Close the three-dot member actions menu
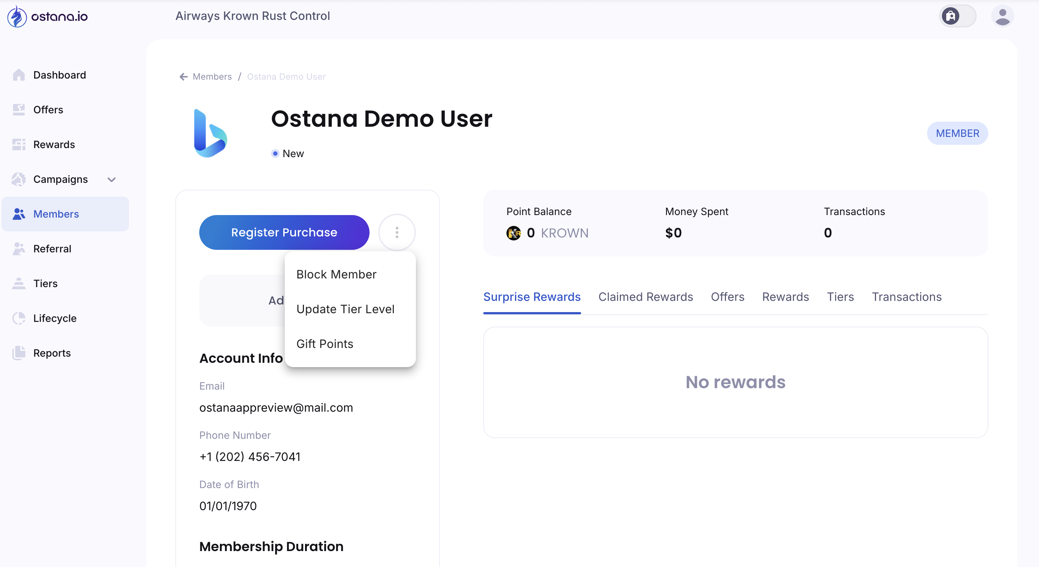 pos(397,232)
